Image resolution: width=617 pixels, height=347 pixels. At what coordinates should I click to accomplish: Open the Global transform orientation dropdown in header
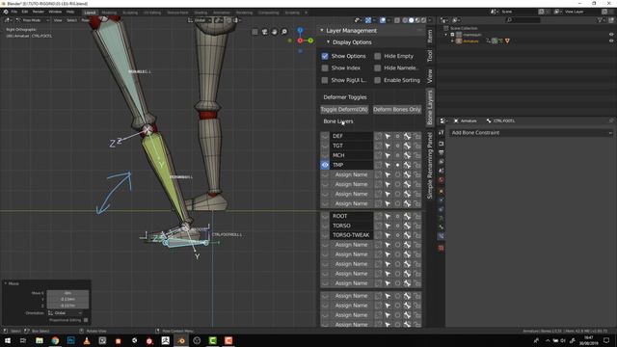[x=200, y=20]
